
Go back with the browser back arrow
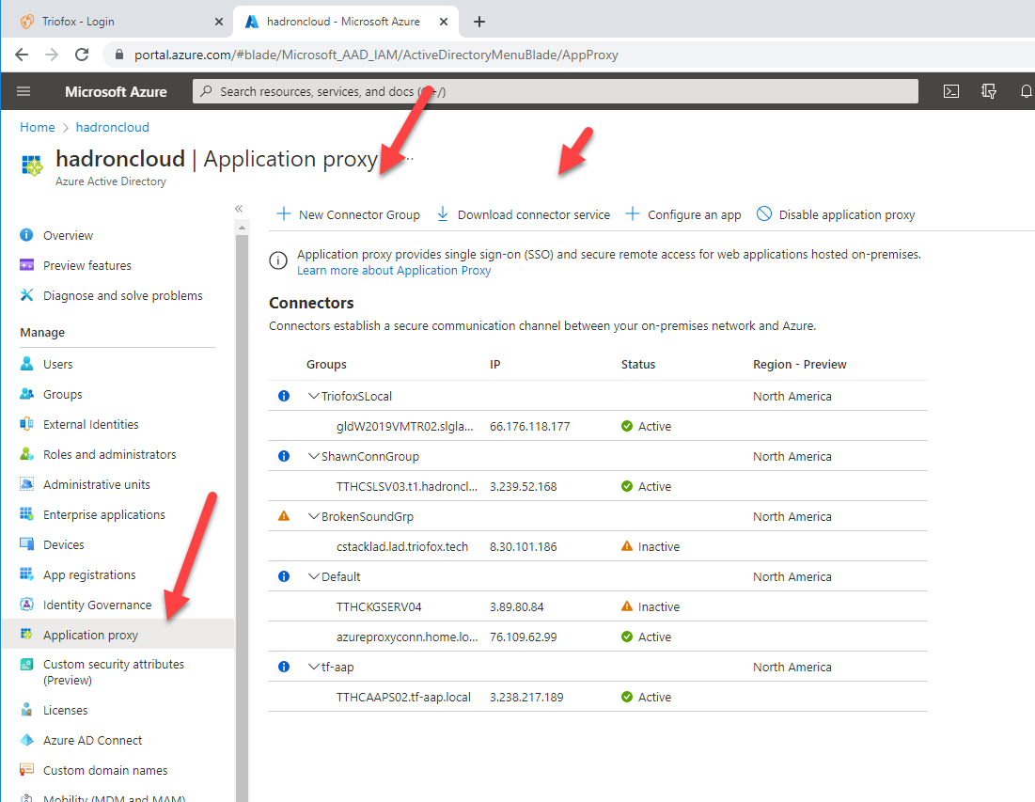click(x=22, y=55)
